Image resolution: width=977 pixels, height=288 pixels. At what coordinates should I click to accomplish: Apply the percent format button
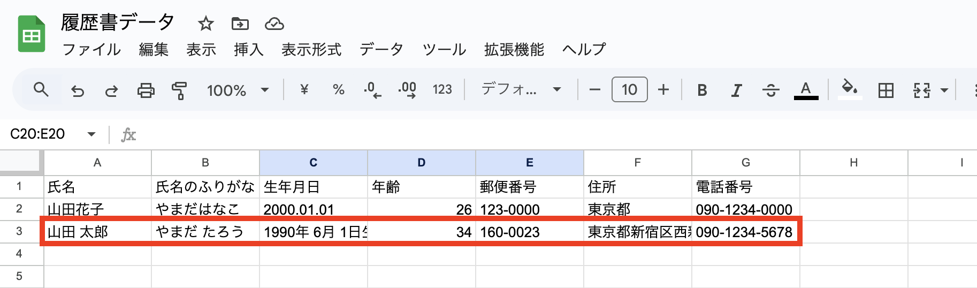[338, 89]
